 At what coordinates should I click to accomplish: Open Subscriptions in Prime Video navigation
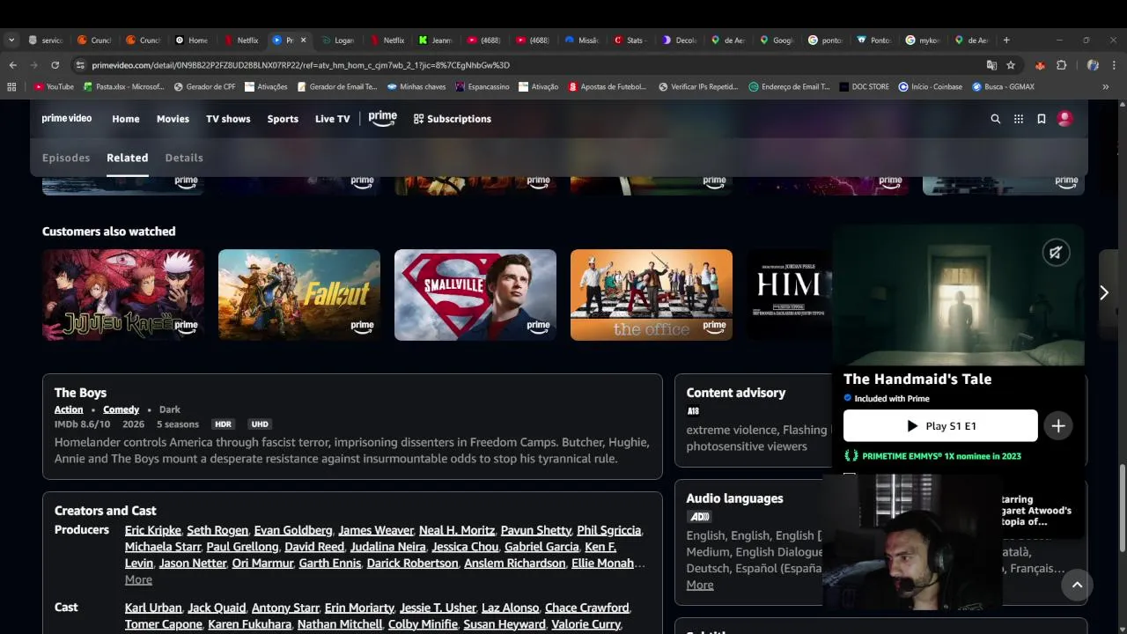coord(452,119)
